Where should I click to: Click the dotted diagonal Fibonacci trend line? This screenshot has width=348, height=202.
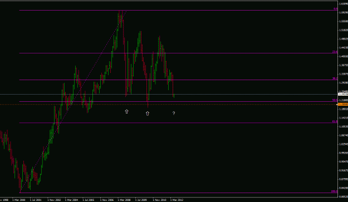[73, 101]
